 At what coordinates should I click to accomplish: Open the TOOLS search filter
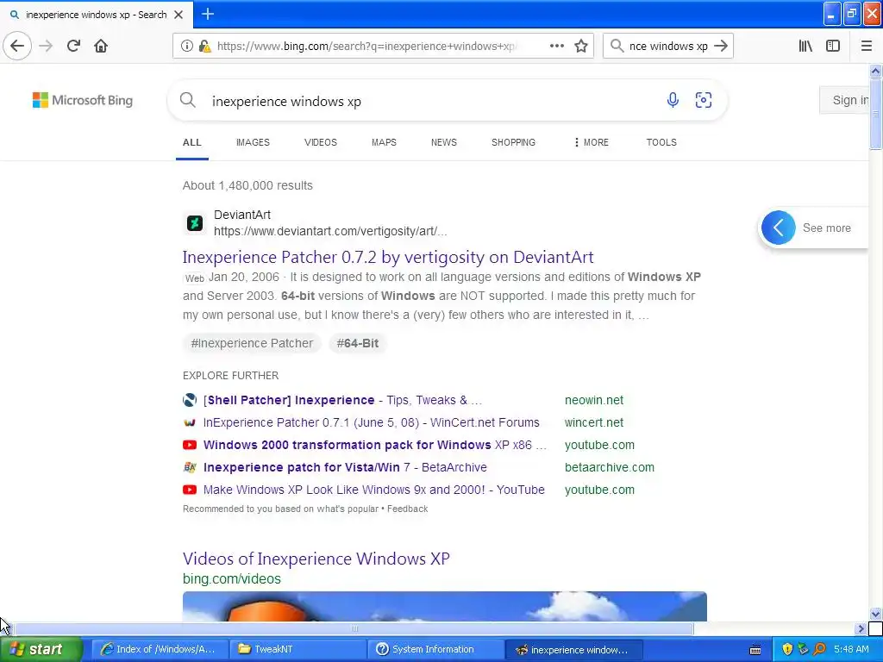tap(661, 142)
